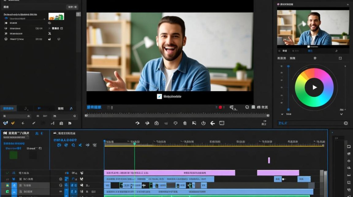353x197 pixels.
Task: Toggle the blue box on the second track
Action: 14,179
